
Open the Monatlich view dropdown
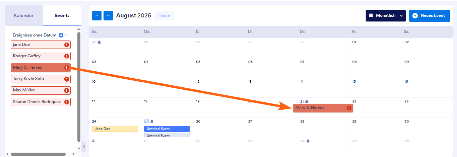(386, 16)
